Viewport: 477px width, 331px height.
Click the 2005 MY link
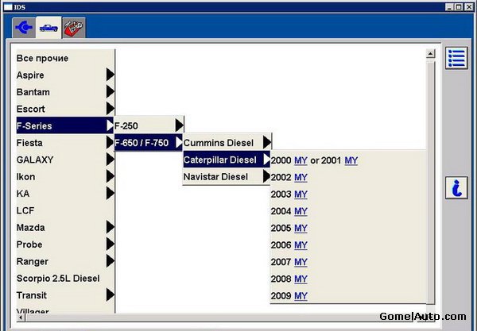(x=301, y=229)
